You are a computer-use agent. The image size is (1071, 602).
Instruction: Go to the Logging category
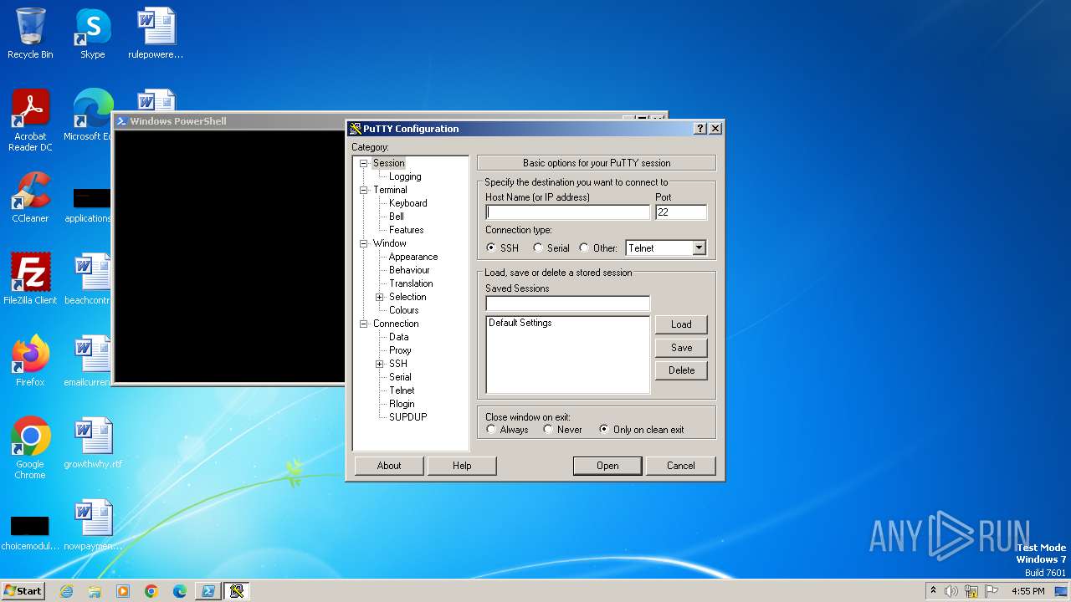point(405,176)
